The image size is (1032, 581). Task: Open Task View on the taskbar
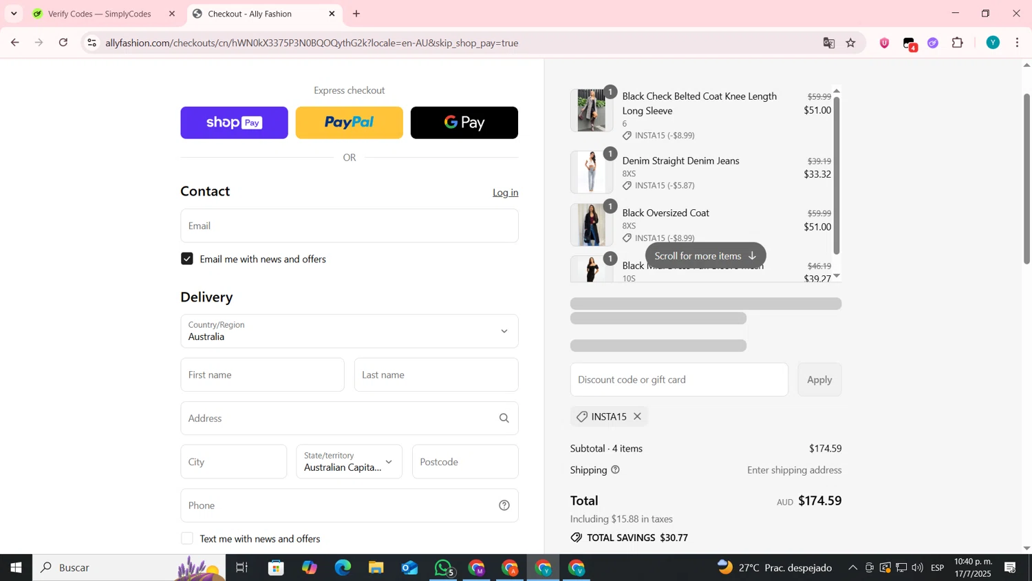[x=241, y=568]
